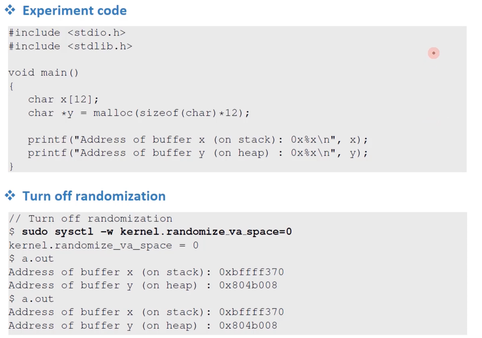Click the first '$ a.out' command
482x338 pixels.
(31, 259)
